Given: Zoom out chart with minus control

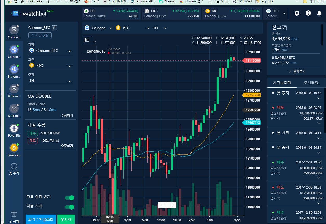Looking at the screenshot, I should [163, 205].
